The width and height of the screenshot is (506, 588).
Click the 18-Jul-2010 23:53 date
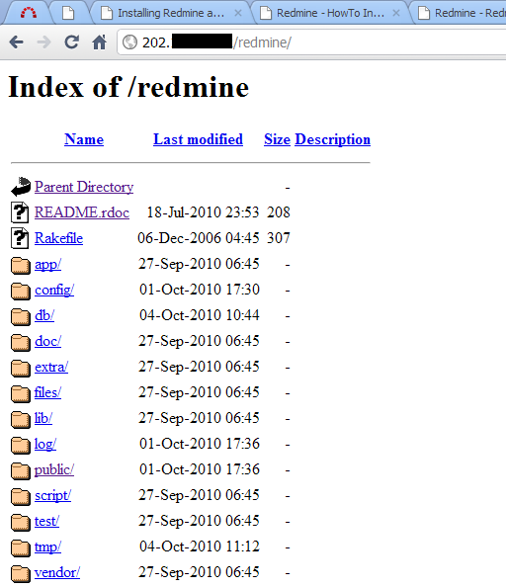[x=203, y=212]
